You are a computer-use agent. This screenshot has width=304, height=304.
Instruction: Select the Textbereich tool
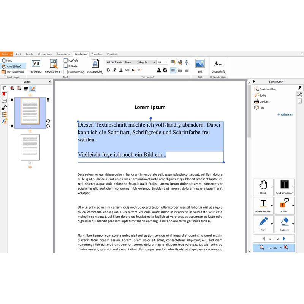coord(36,64)
